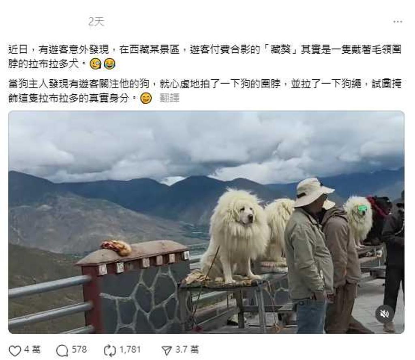The height and width of the screenshot is (360, 415).
Task: Open the three-dot more options menu
Action: 398,22
